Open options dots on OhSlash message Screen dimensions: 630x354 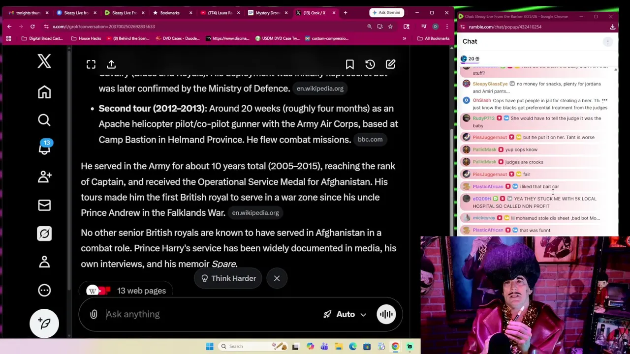[604, 100]
